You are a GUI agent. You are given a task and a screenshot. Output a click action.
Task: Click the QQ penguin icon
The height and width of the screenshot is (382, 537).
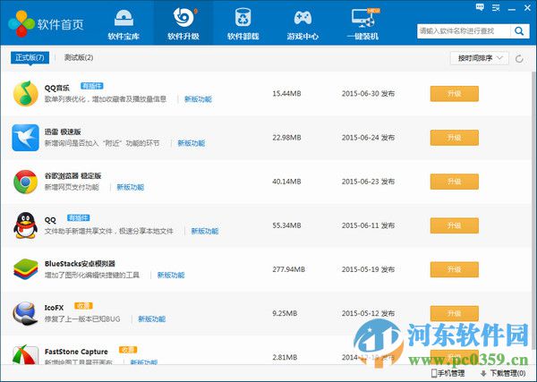pos(25,225)
